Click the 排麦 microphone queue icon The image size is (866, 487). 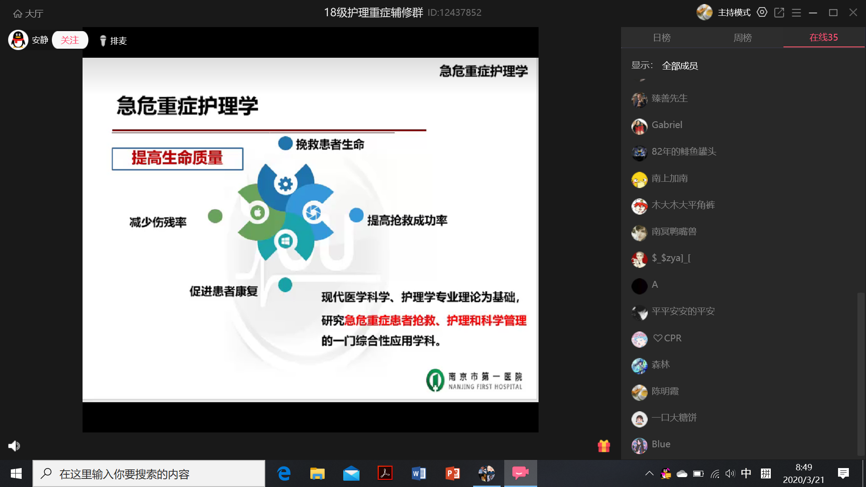tap(103, 41)
